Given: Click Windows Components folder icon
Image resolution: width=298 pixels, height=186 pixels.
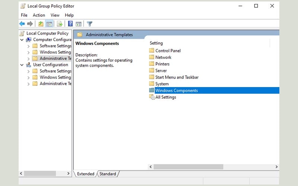Looking at the screenshot, I should tap(152, 90).
